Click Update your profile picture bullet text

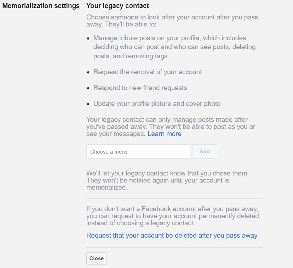pyautogui.click(x=157, y=104)
